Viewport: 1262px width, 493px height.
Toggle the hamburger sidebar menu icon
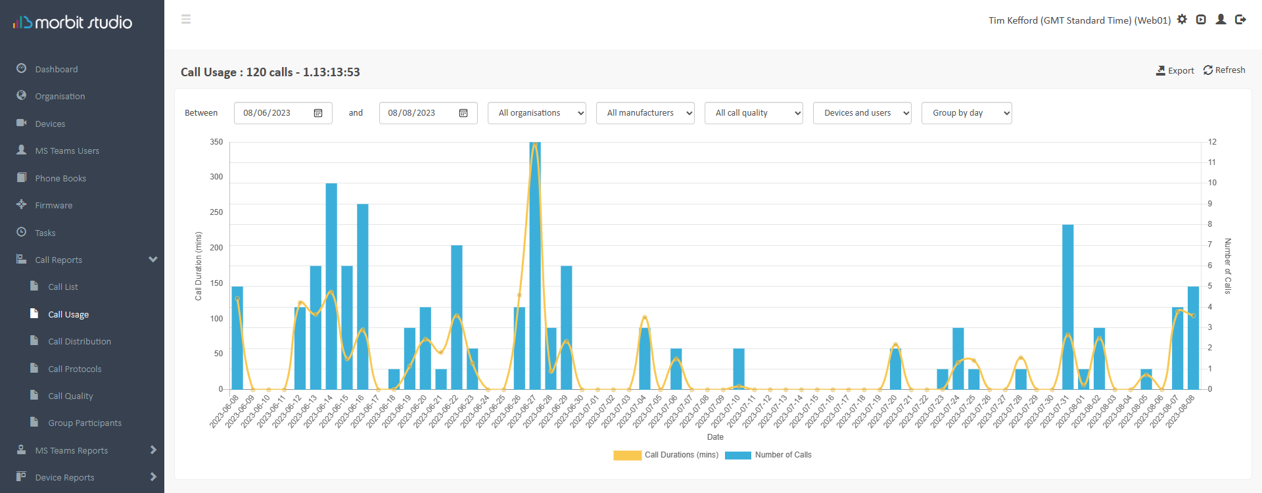(x=186, y=20)
